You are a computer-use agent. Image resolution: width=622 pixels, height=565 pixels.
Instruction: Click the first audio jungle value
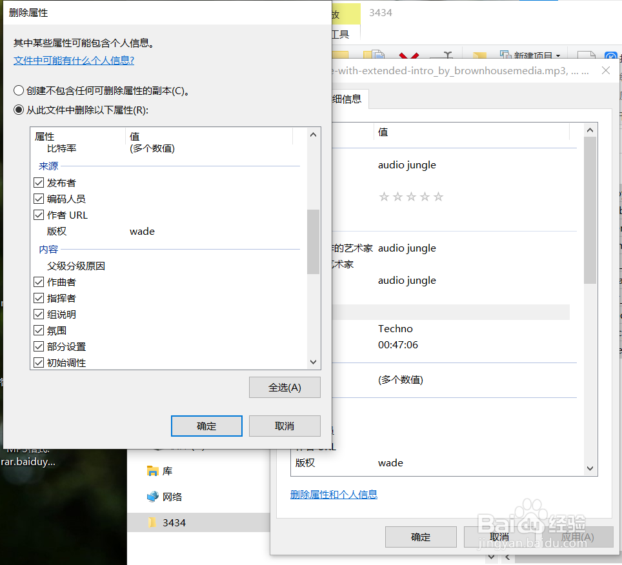click(x=407, y=165)
